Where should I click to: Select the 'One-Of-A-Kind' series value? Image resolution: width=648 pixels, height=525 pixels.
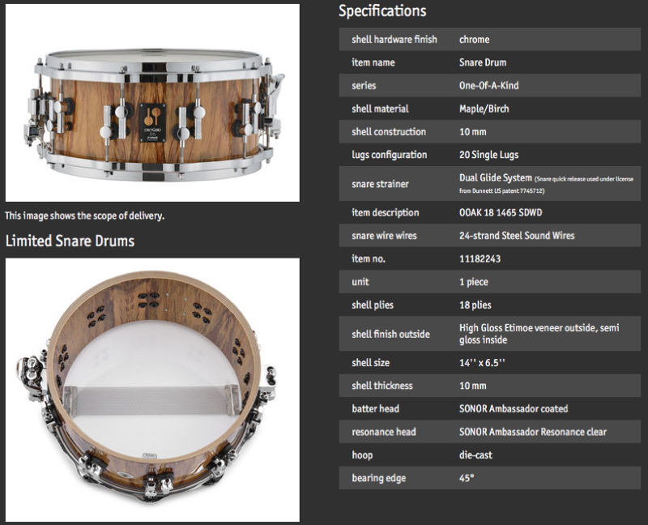[489, 86]
